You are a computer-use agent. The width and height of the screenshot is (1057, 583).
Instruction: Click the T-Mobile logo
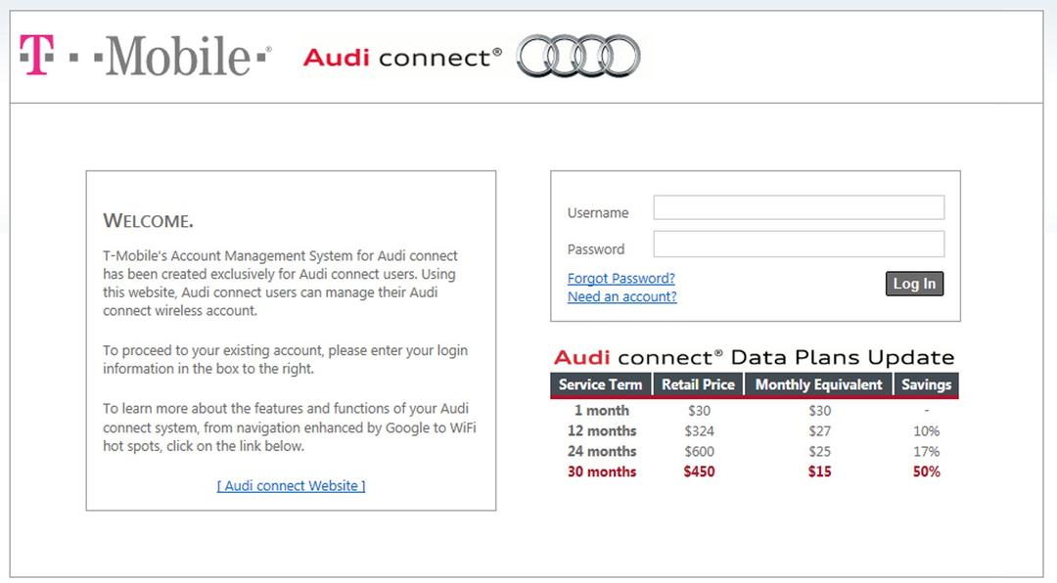145,55
